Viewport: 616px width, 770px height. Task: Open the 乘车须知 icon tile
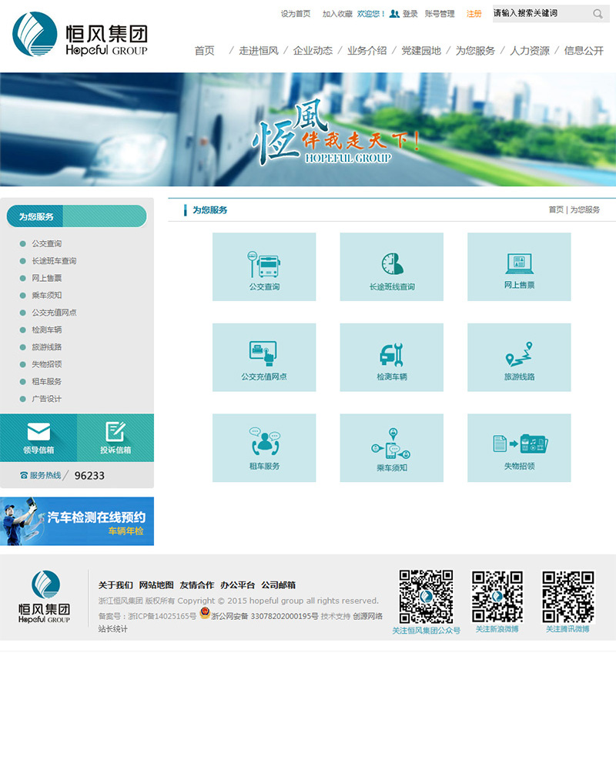point(392,447)
